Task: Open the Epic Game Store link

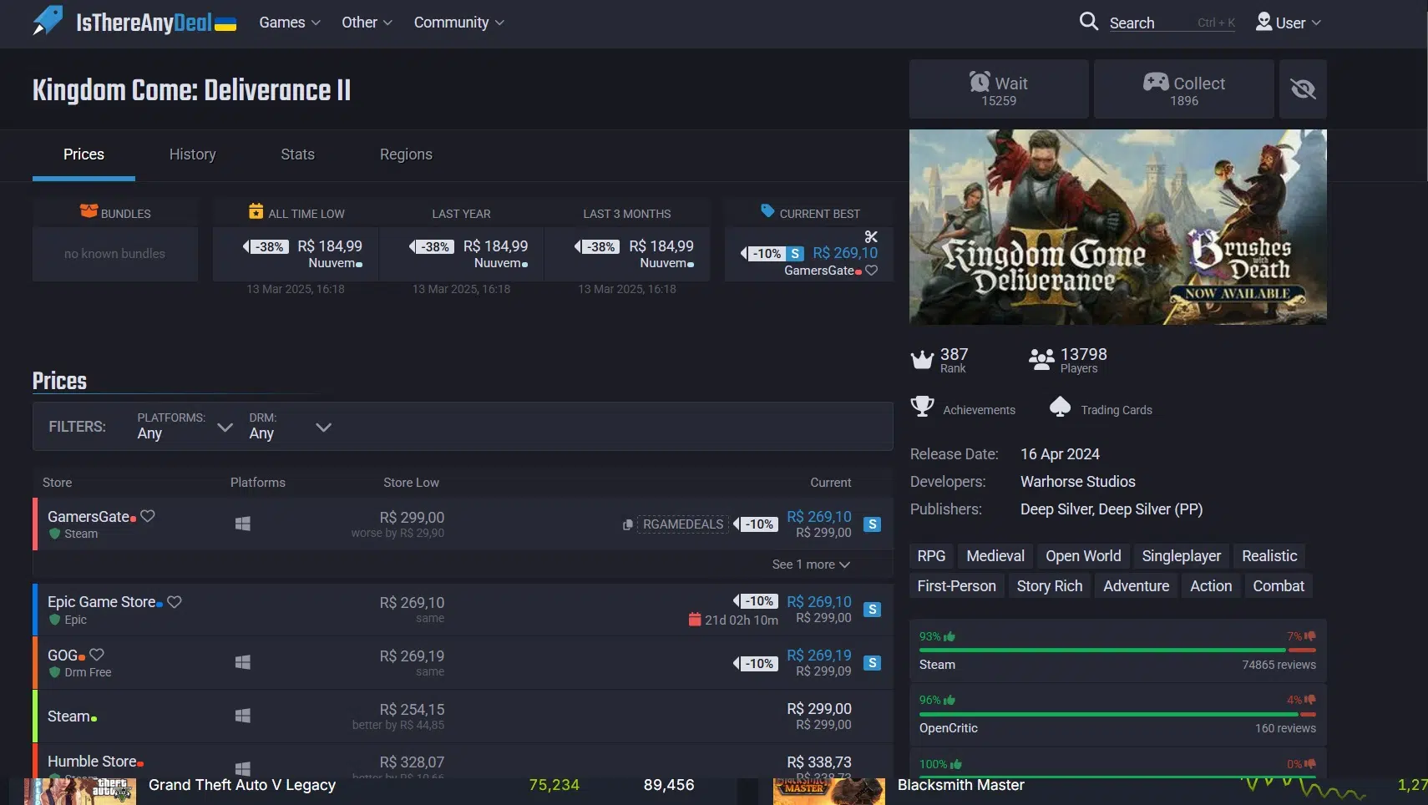Action: click(102, 602)
